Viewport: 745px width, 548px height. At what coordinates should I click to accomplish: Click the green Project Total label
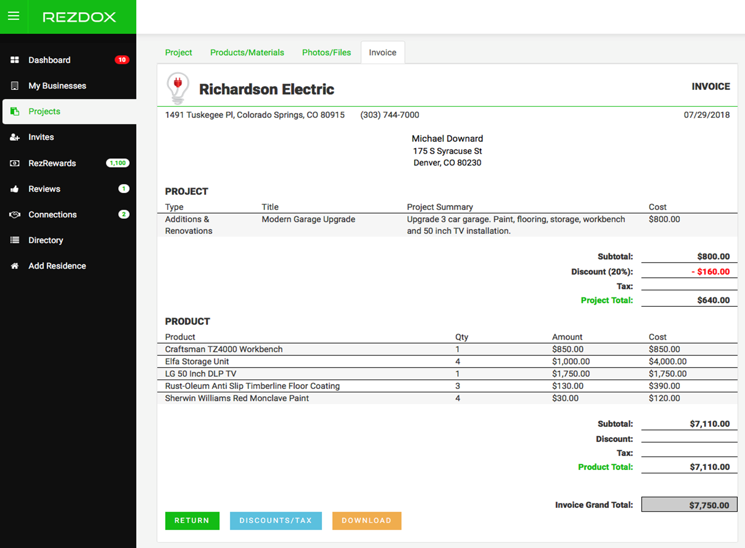(606, 300)
